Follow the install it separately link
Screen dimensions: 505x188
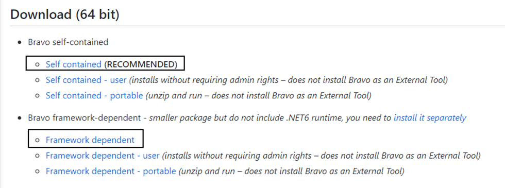coord(430,118)
